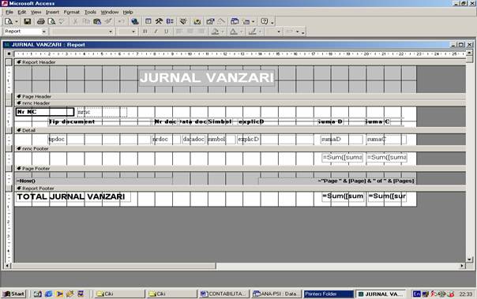Screen dimensions: 477x299
Task: Switch to CONTABILITA taskbar button
Action: tap(223, 293)
